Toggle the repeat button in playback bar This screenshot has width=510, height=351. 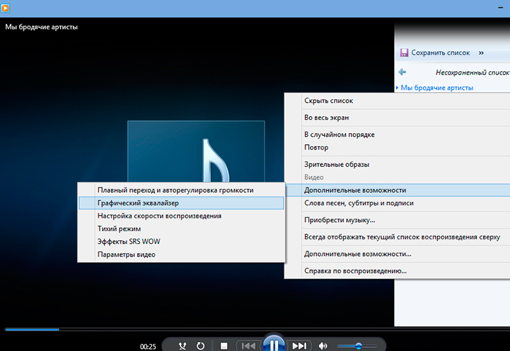coord(200,346)
